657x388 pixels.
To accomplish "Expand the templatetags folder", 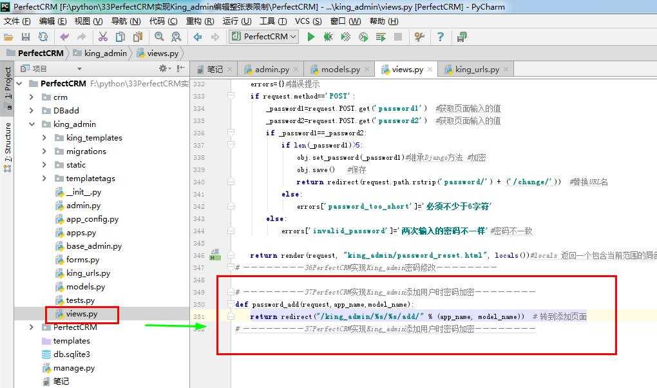I will (44, 179).
